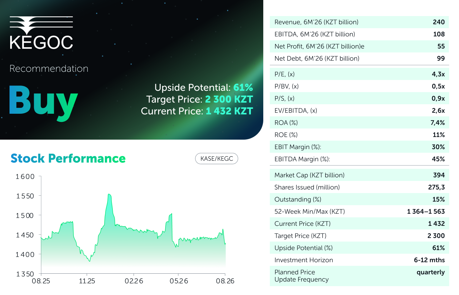The height and width of the screenshot is (295, 459).
Task: Click the EBITDA Margin value 45%
Action: (x=438, y=159)
